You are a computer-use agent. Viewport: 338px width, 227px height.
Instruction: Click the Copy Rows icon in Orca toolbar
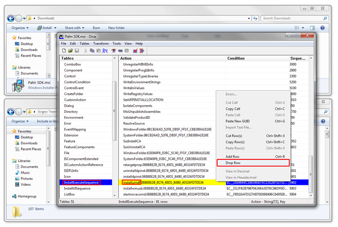click(120, 51)
